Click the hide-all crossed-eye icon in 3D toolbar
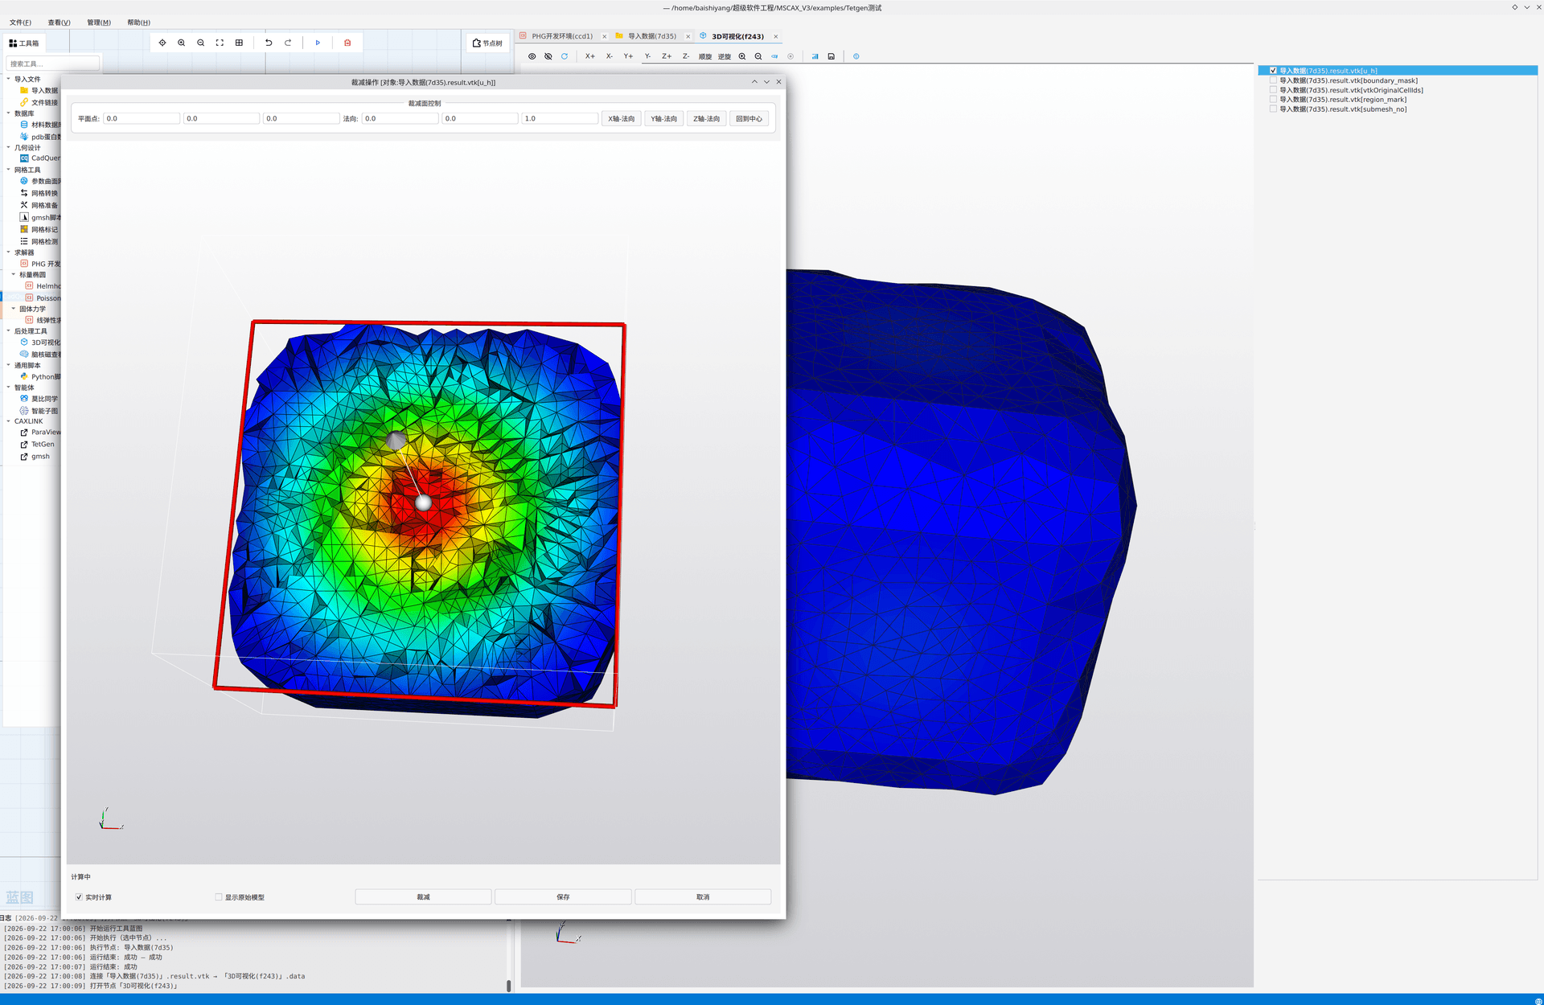 point(548,56)
